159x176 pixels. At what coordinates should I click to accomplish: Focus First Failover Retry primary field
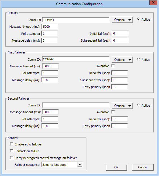(119, 87)
